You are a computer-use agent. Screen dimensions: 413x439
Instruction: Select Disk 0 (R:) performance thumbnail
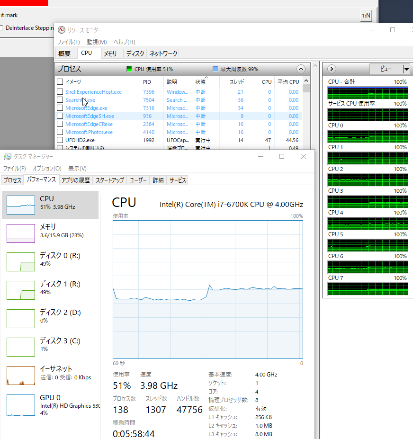pos(21,262)
